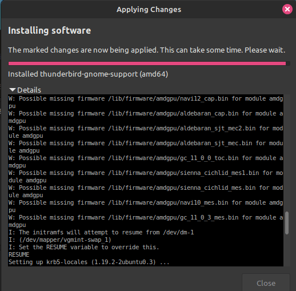Click the terminal output scrollbar thumb

point(287,223)
